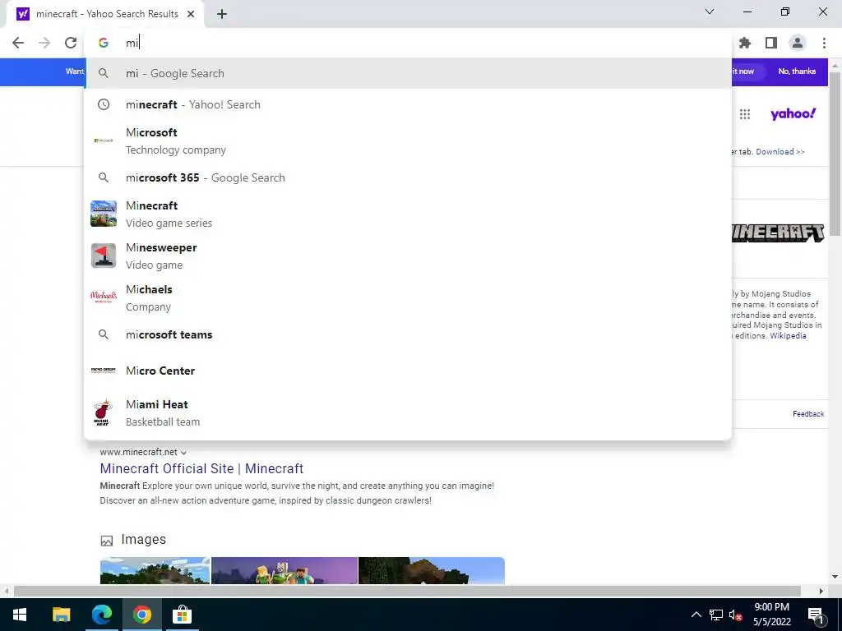This screenshot has width=842, height=631.
Task: Click the scroll right arrow on horizontal scrollbar
Action: click(x=821, y=591)
